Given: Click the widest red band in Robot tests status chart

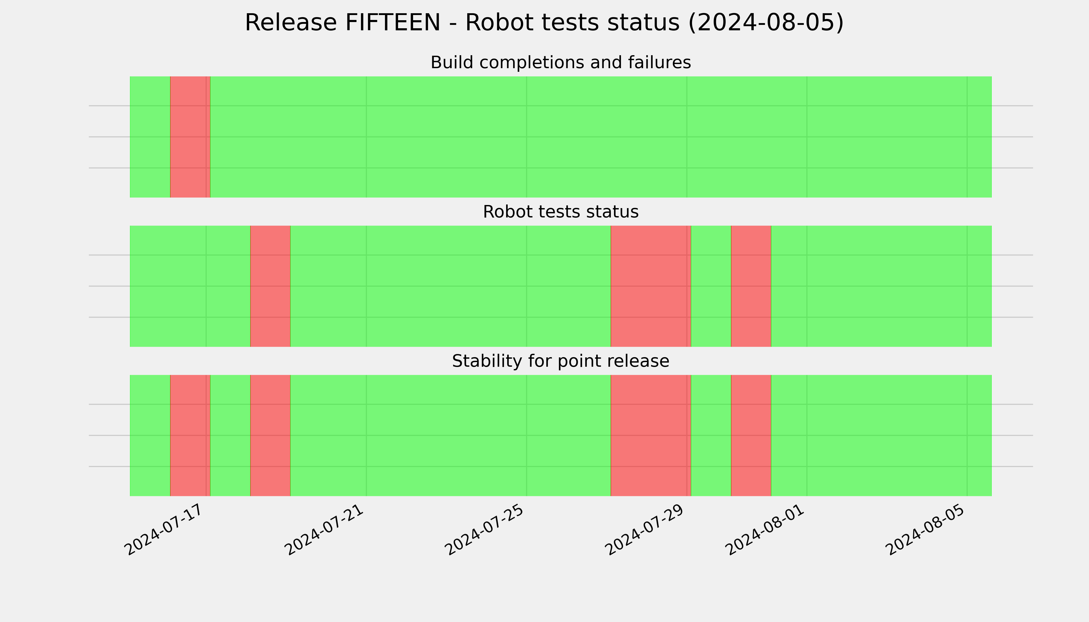Looking at the screenshot, I should 651,286.
